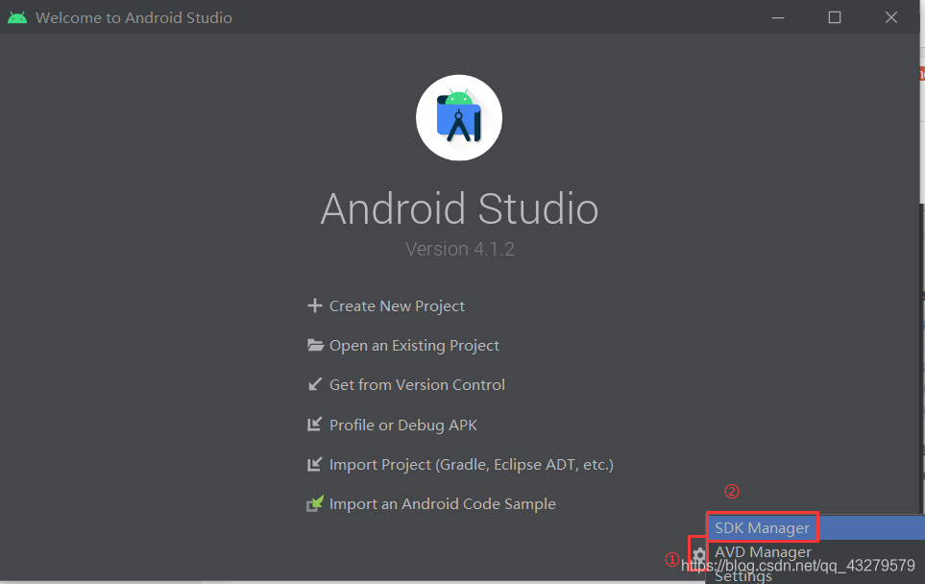Select Get from Version Control
The width and height of the screenshot is (925, 584).
[417, 384]
